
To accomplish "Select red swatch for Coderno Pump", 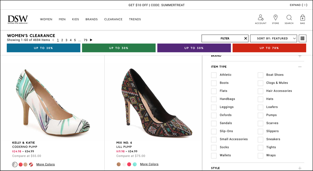I will coord(20,165).
